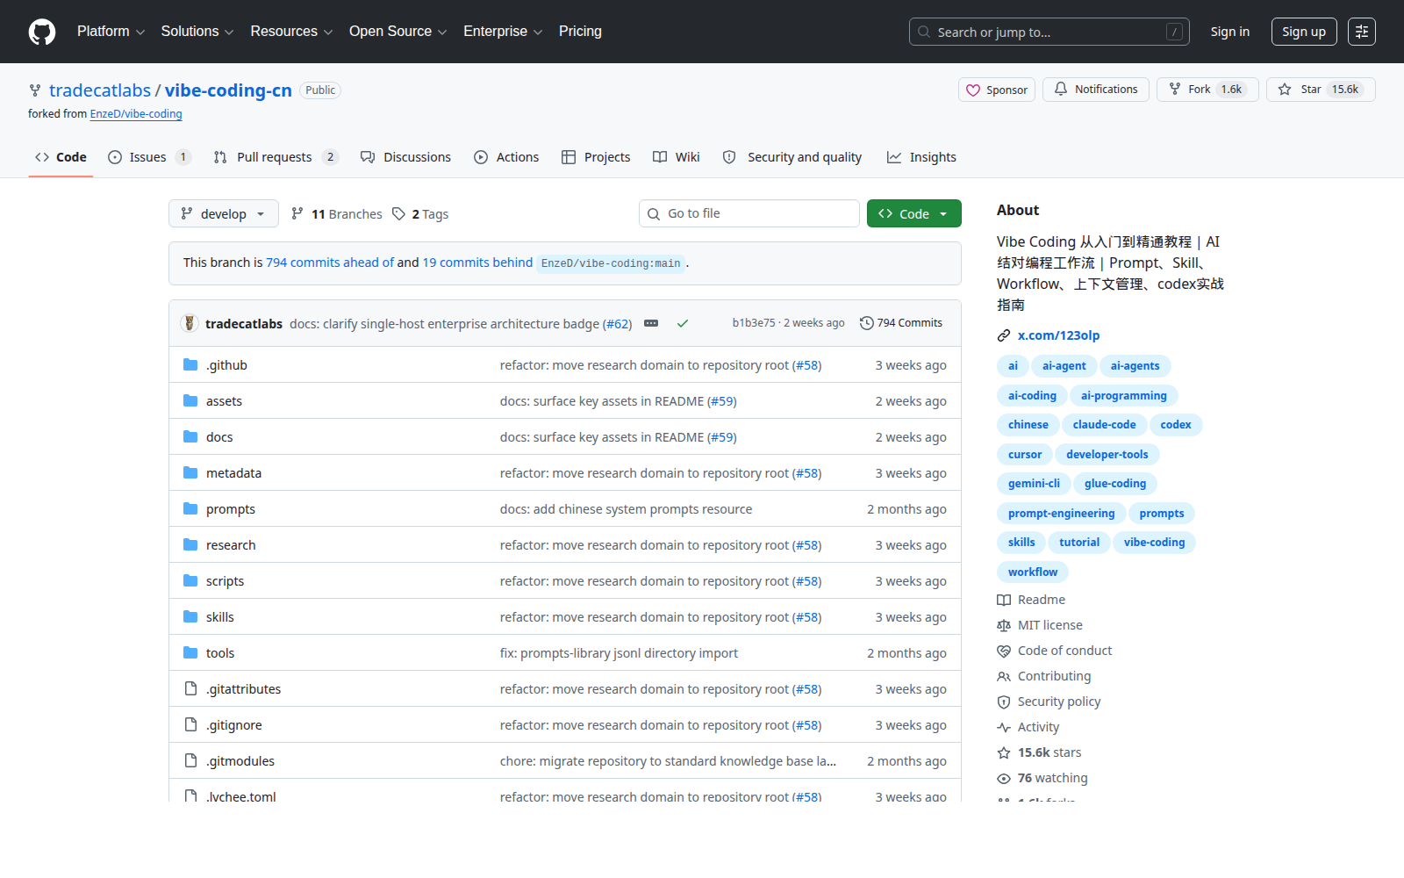Open the develop branch dropdown
The image size is (1404, 878).
coord(224,213)
